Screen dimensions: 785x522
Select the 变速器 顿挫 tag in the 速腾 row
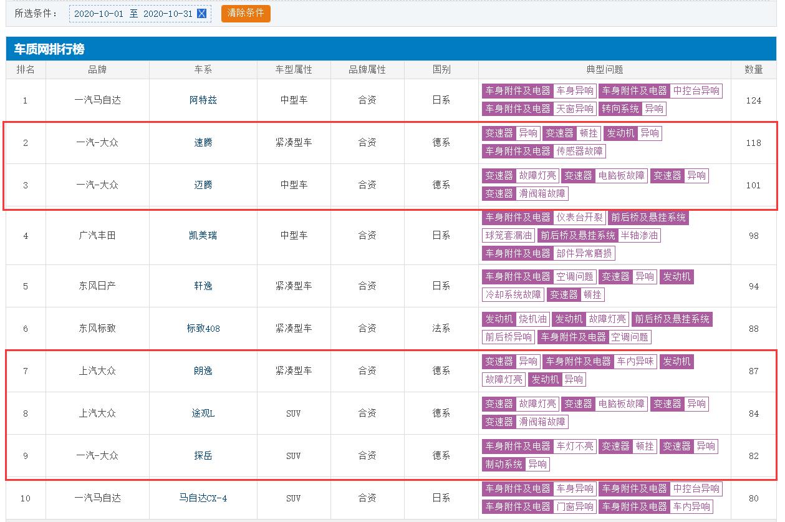pyautogui.click(x=572, y=133)
